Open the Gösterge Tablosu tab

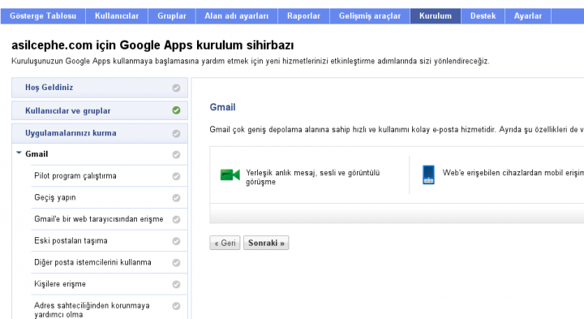(x=43, y=16)
